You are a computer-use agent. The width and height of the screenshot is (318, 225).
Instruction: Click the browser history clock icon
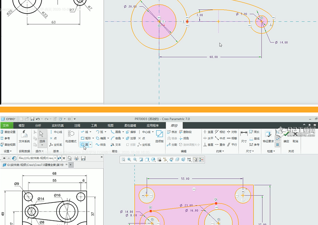click(x=14, y=158)
